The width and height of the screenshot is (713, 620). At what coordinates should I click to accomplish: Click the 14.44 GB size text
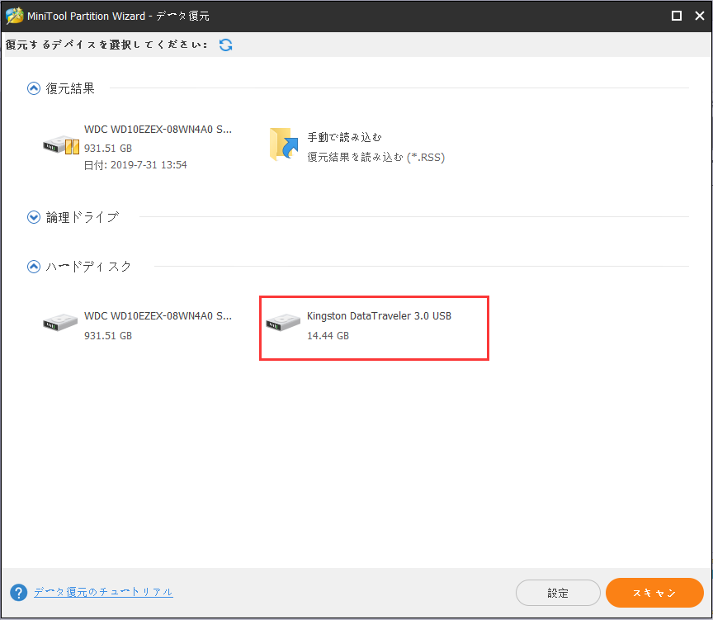(328, 336)
